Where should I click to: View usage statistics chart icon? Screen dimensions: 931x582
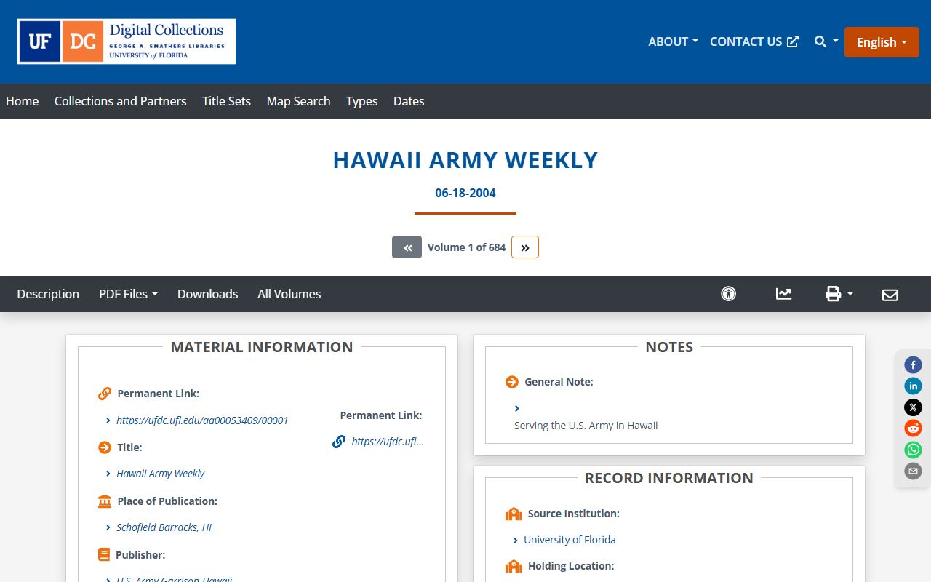point(783,294)
